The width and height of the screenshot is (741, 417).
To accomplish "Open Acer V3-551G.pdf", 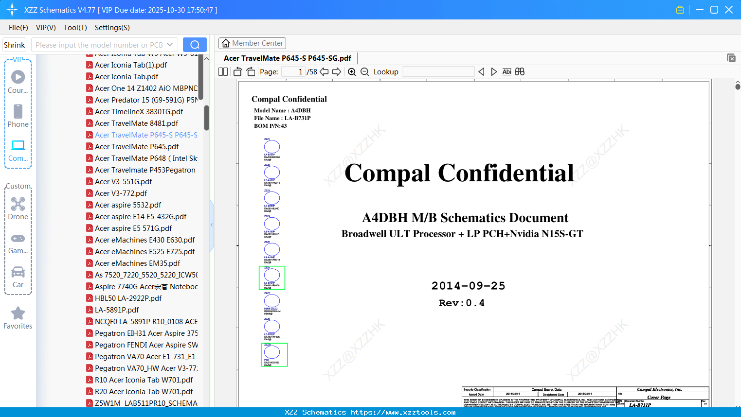I will coord(124,181).
